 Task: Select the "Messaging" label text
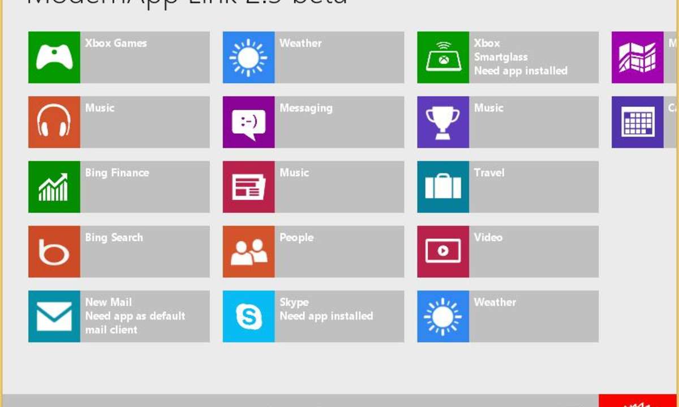306,108
